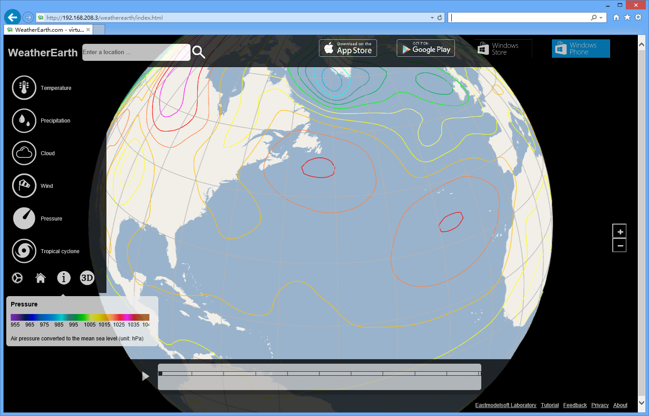The image size is (649, 416).
Task: Open the settings gear in sidebar
Action: point(17,278)
